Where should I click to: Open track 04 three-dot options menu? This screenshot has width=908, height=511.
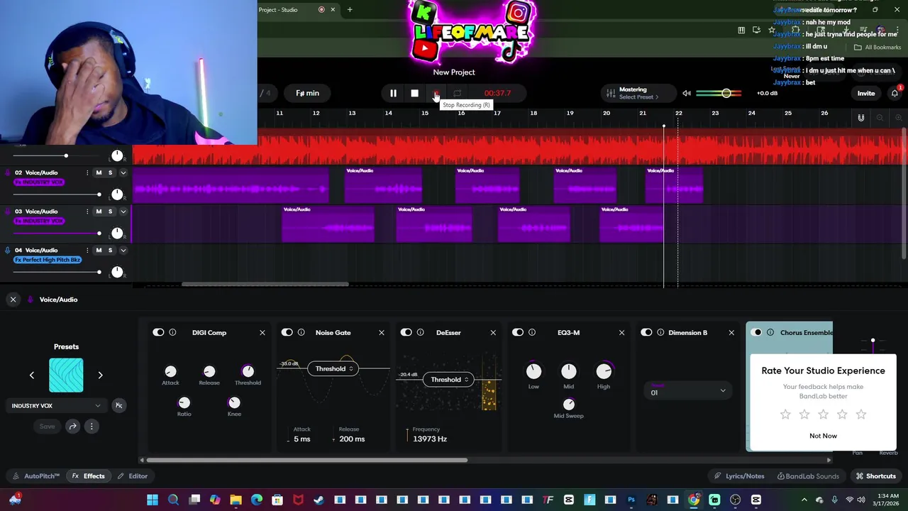click(87, 250)
